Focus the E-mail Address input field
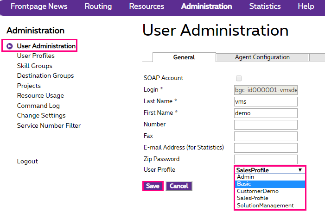Screen dimensions: 325x212 tap(266, 148)
